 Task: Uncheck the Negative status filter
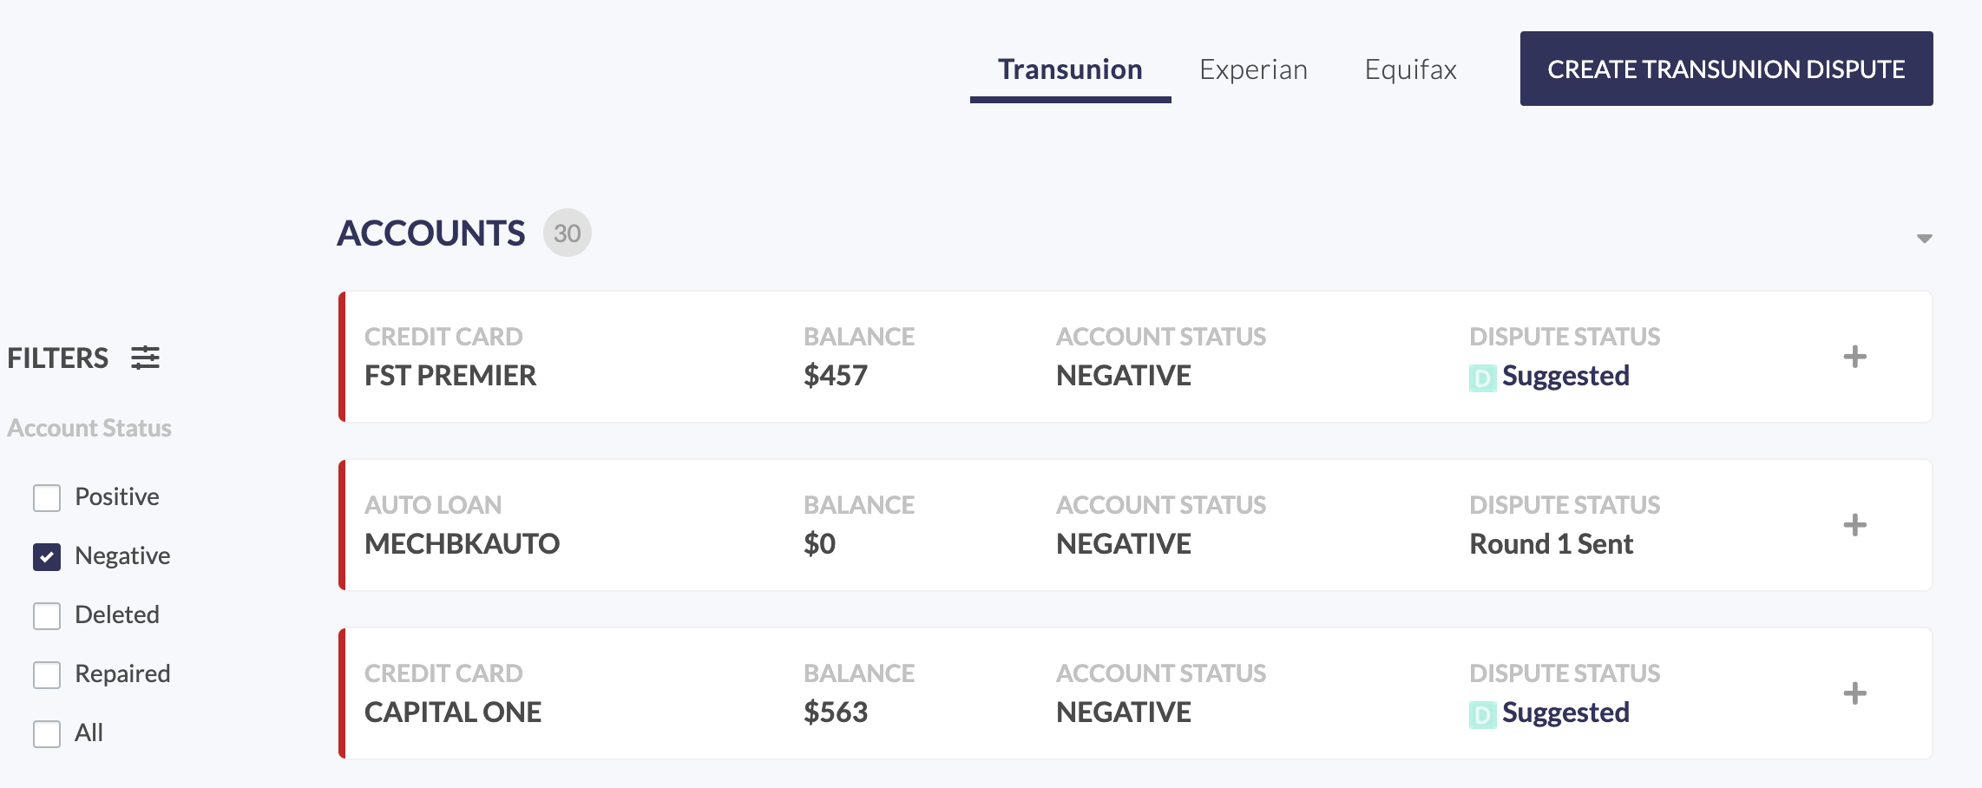click(x=47, y=556)
